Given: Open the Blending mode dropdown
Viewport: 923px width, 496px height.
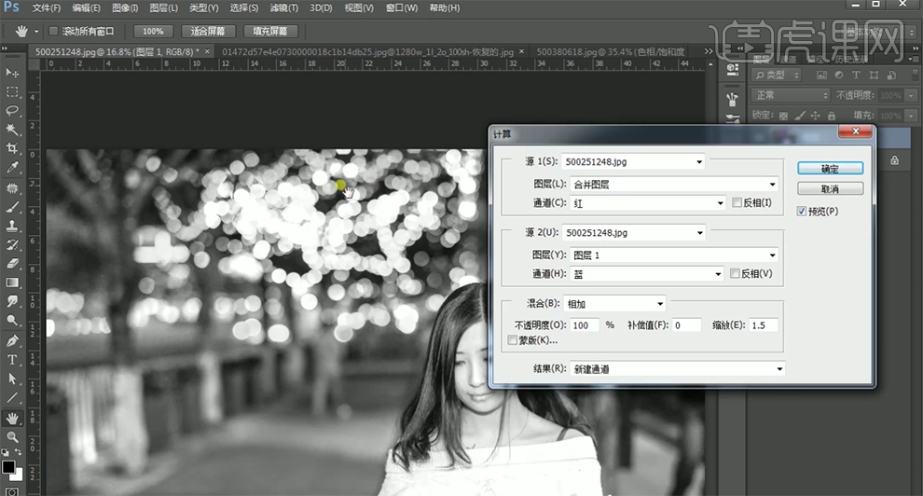Looking at the screenshot, I should point(614,304).
